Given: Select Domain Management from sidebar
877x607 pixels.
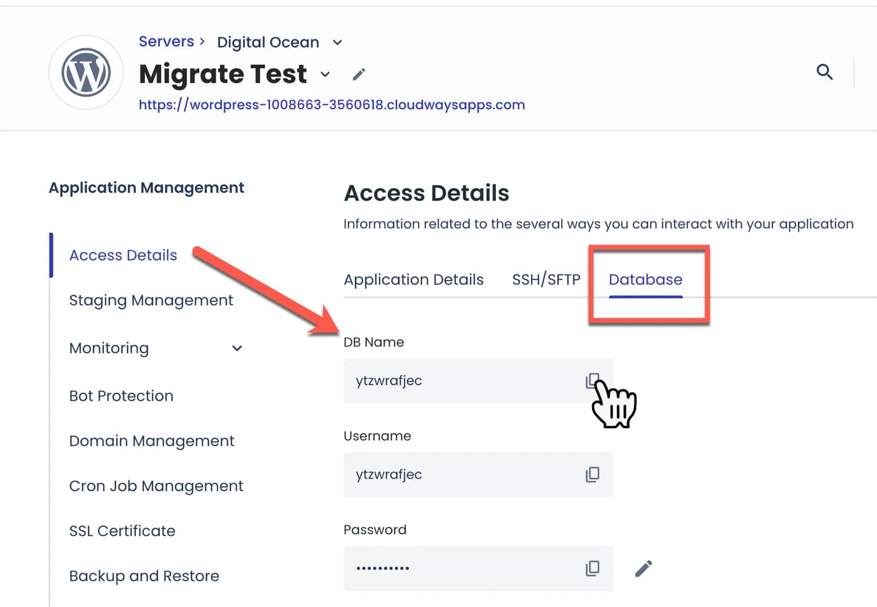Looking at the screenshot, I should tap(151, 441).
